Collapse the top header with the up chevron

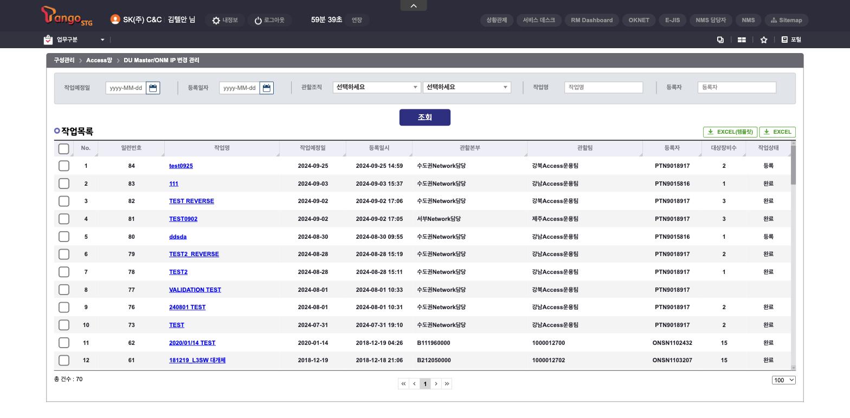(414, 5)
